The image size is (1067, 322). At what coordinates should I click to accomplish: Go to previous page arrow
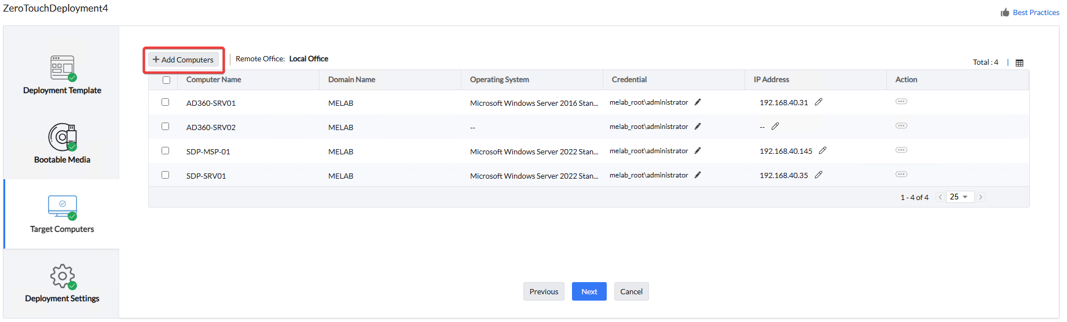[940, 197]
